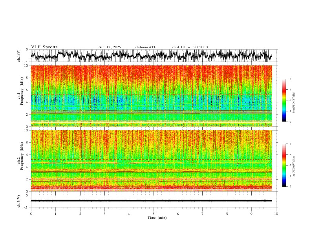Click the lower PSD color scale bar
This screenshot has width=311, height=240.
[284, 165]
